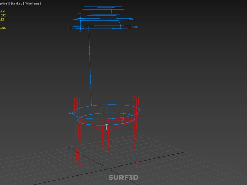The image size is (247, 185).
Task: Click the statistics value ending in 242
Action: coord(3,15)
